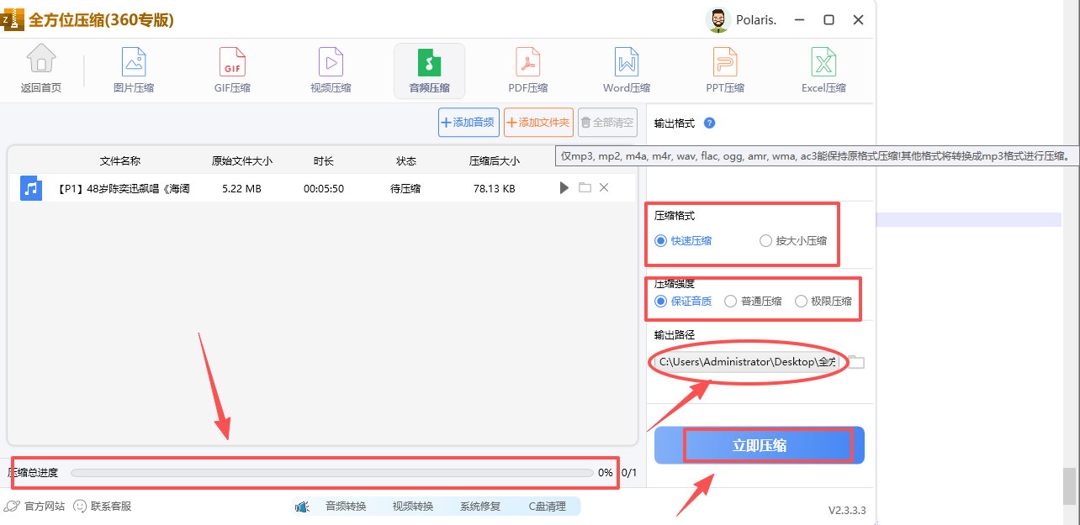Open the output path folder browser

point(855,361)
